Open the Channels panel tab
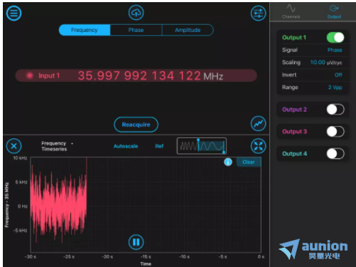The image size is (356, 267). click(291, 11)
